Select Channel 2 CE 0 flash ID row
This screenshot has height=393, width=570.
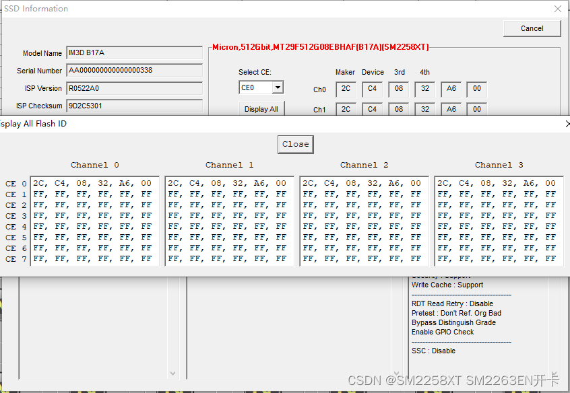[362, 184]
